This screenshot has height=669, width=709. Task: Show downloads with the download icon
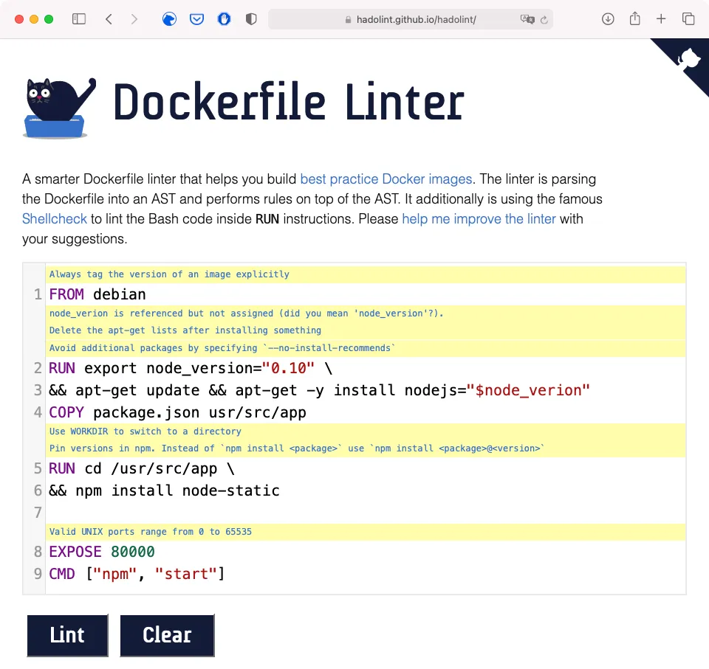click(608, 19)
